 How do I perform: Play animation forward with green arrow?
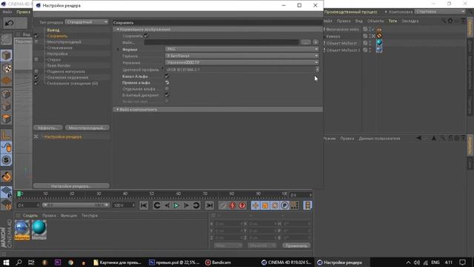[176, 205]
